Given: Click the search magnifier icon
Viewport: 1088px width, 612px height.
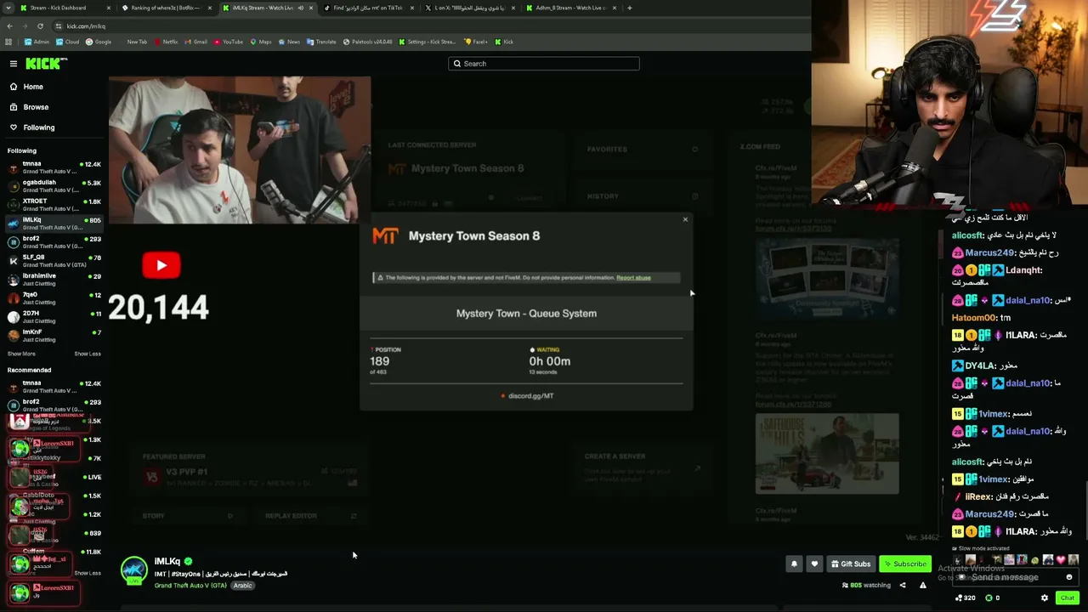Looking at the screenshot, I should pos(457,64).
